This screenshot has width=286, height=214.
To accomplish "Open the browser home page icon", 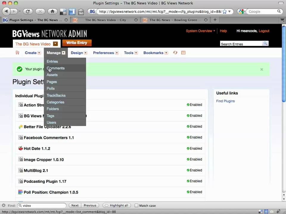I will (52, 12).
